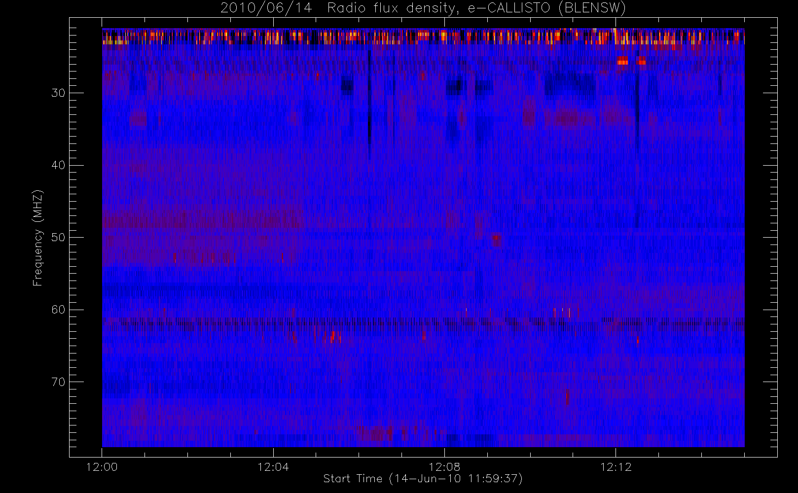Click the 12:12 time tick label
The height and width of the screenshot is (493, 798).
(616, 467)
